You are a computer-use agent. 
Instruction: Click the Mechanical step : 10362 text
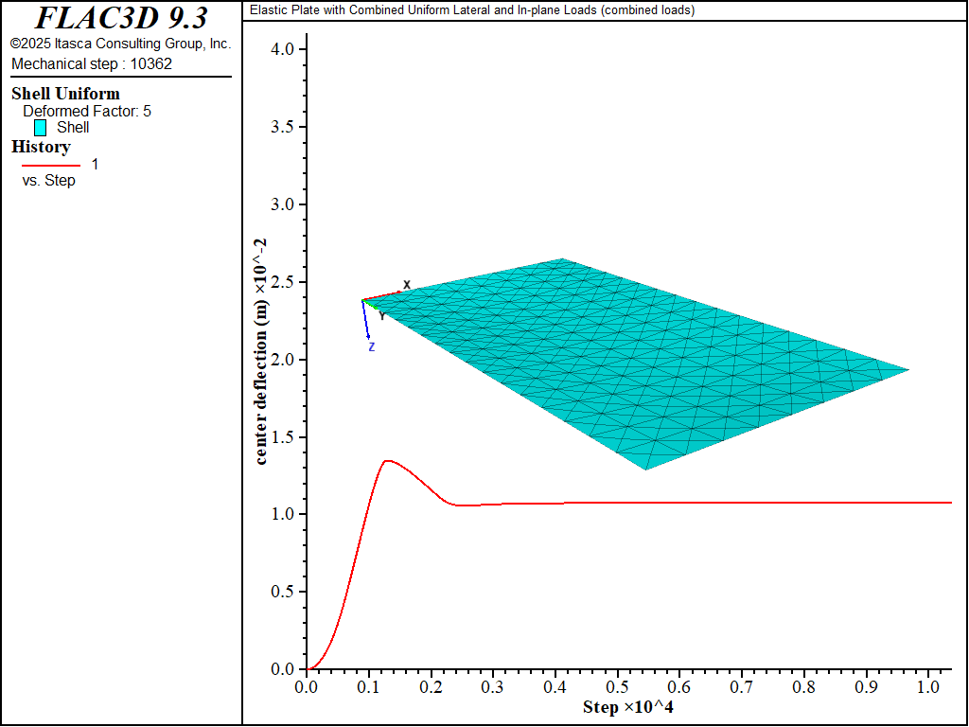click(x=92, y=64)
